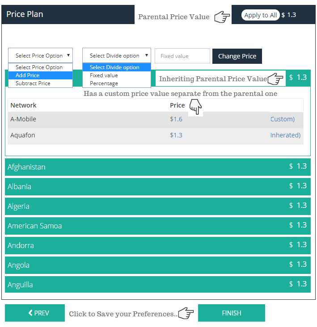Image resolution: width=317 pixels, height=327 pixels.
Task: Expand the Algeria country row
Action: (157, 206)
